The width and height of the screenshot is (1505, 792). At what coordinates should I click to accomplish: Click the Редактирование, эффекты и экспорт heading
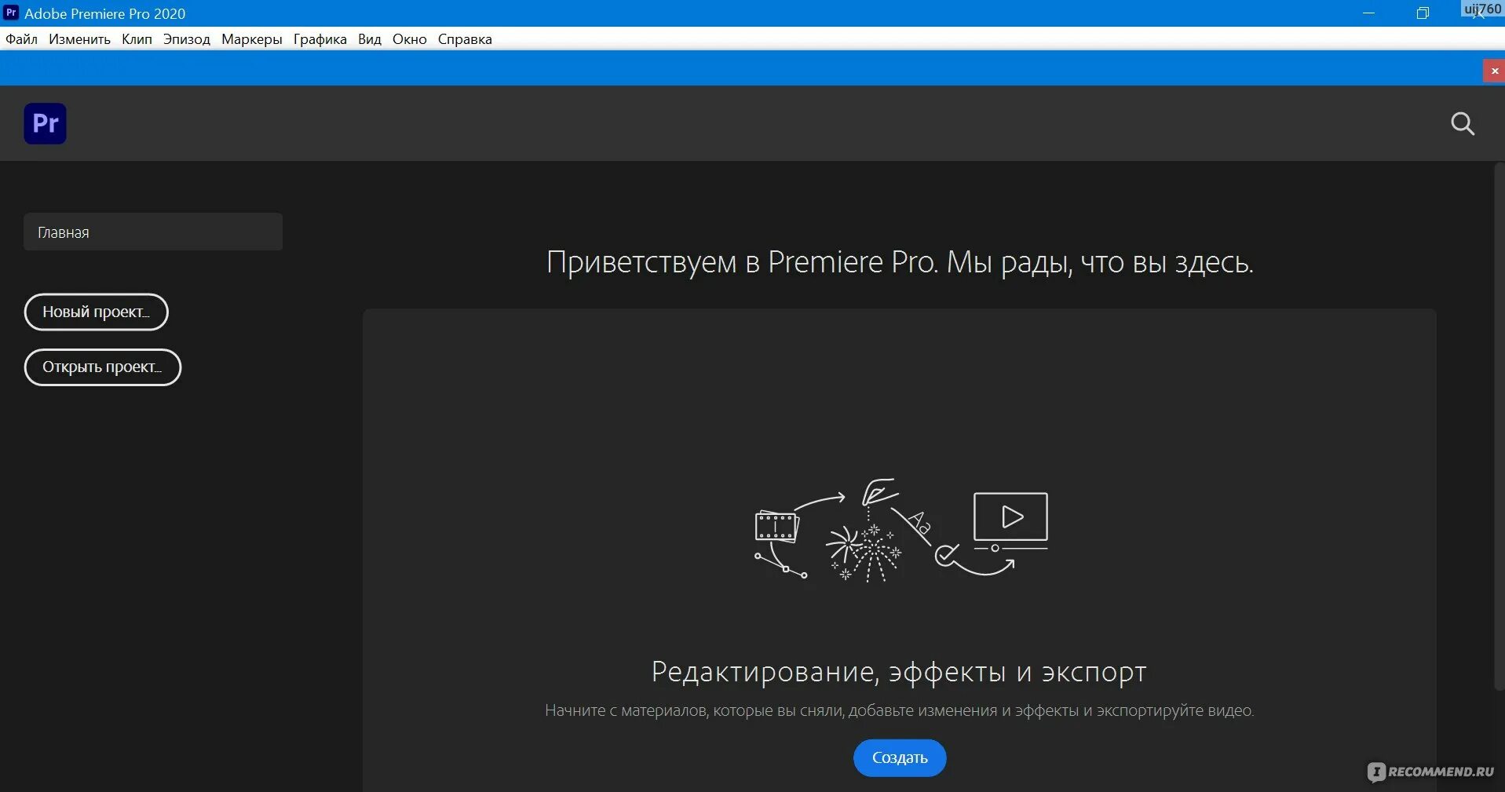899,672
